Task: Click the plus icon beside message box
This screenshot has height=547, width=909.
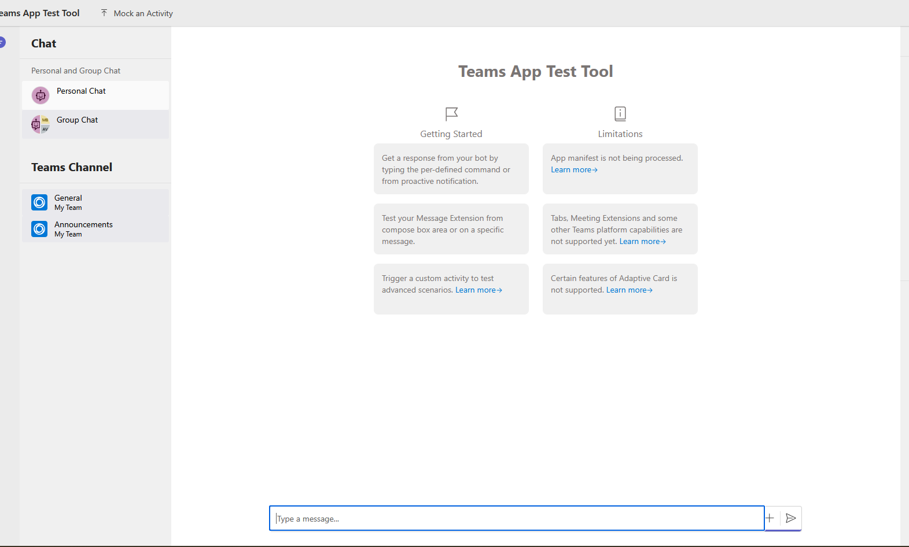Action: point(770,518)
